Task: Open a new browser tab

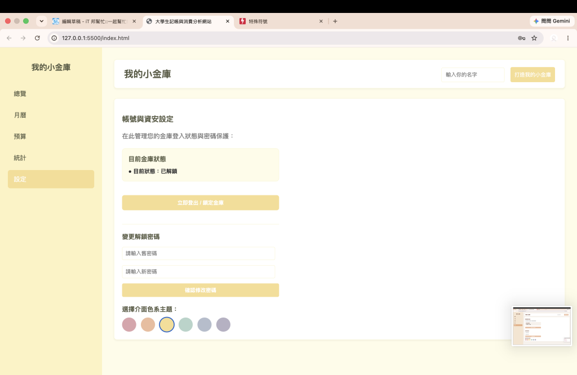Action: [335, 21]
